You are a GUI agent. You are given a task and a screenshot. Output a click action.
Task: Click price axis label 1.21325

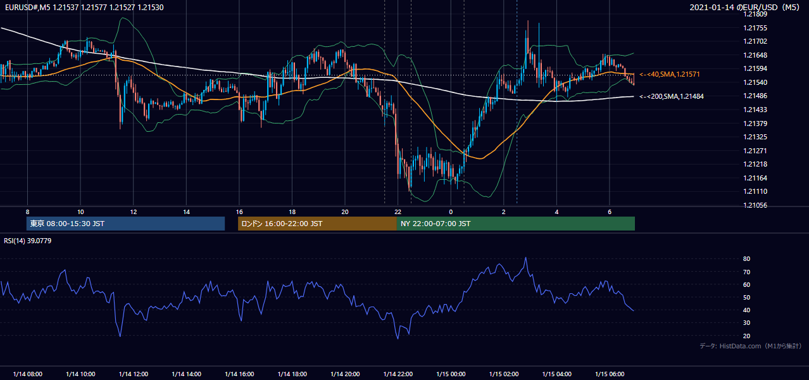coord(756,137)
